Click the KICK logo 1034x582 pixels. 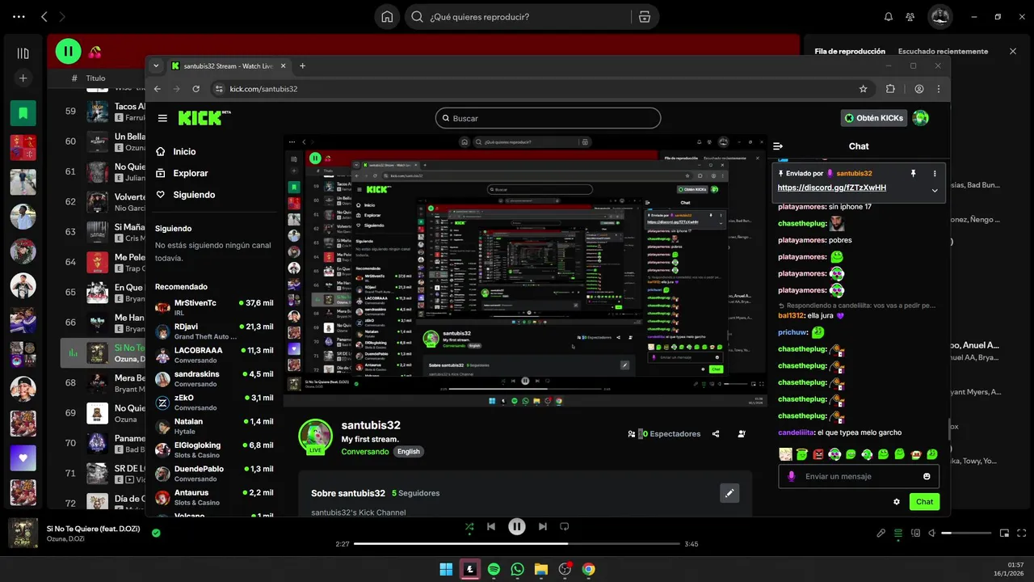204,118
